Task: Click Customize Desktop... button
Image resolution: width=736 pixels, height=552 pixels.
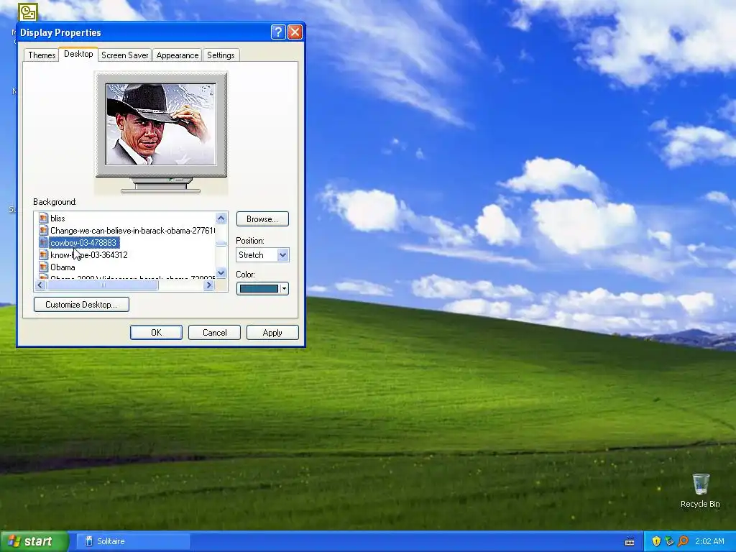Action: (81, 305)
